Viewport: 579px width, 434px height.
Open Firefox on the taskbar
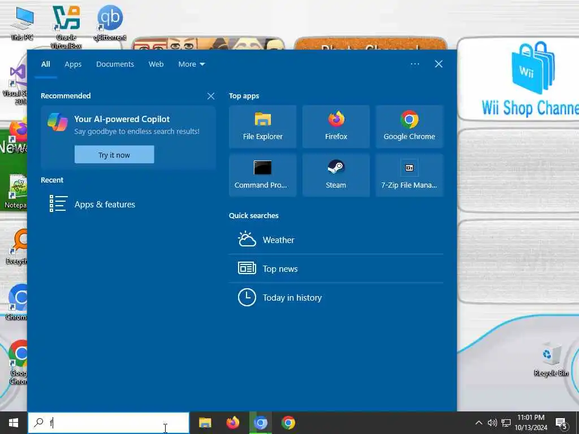coord(232,423)
